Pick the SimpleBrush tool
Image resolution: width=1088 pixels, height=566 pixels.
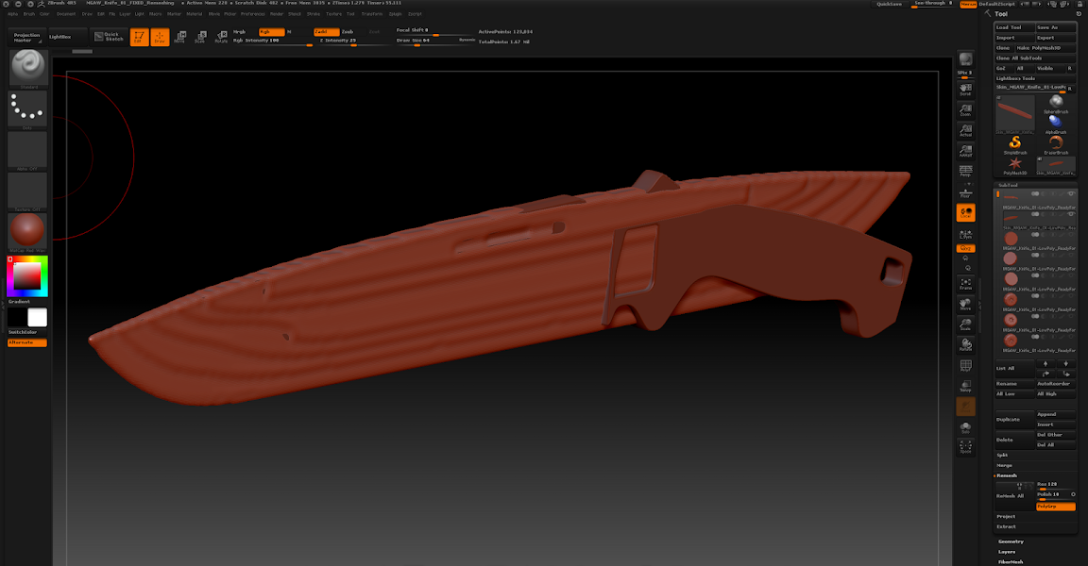1015,143
